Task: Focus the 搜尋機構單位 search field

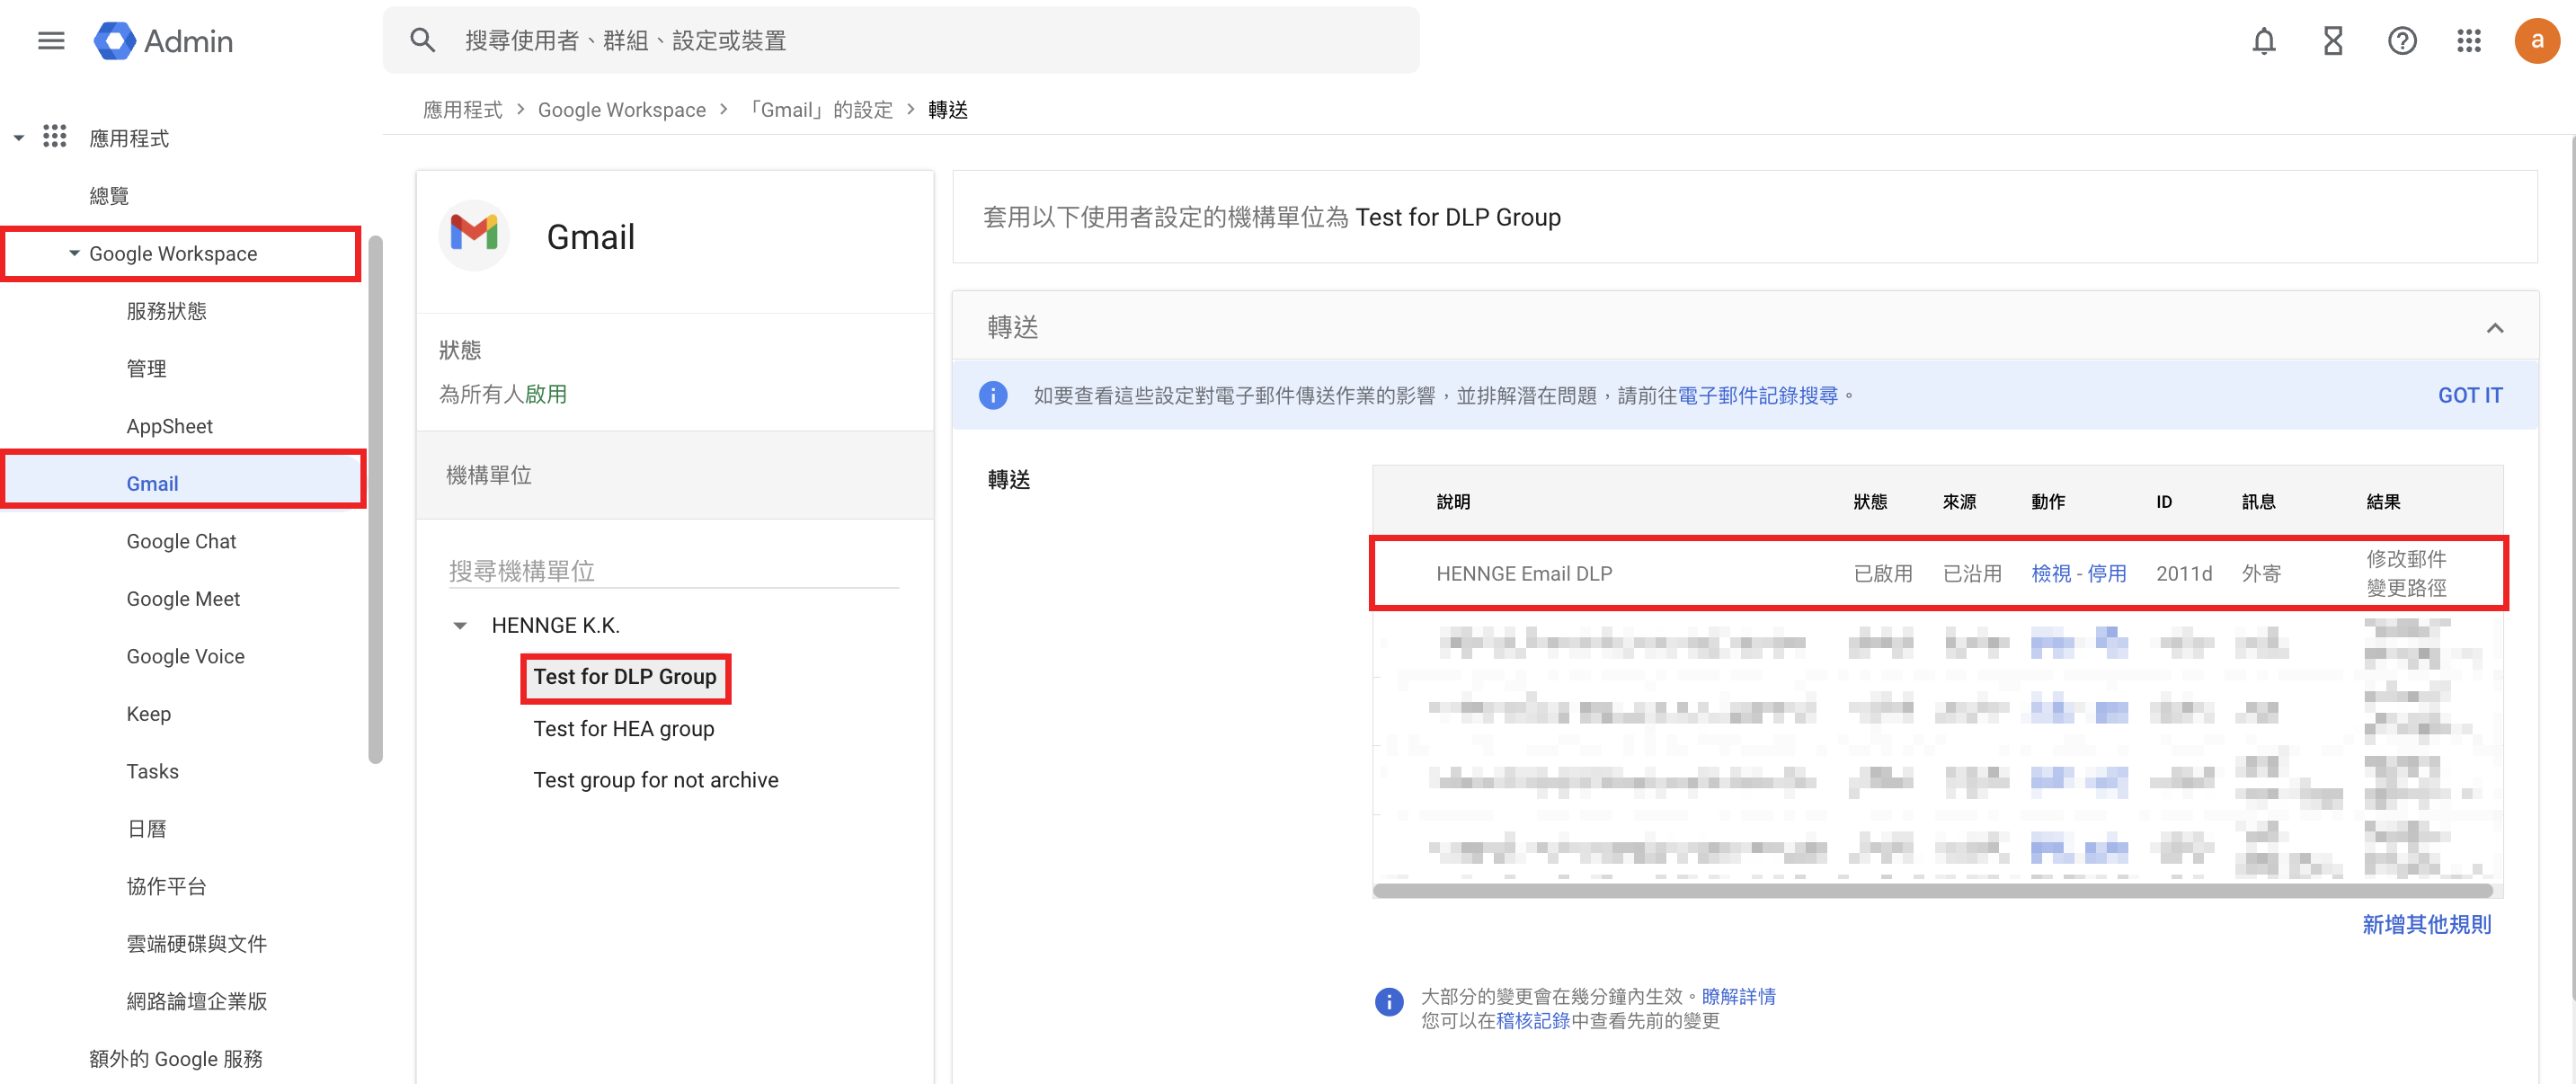Action: click(673, 572)
